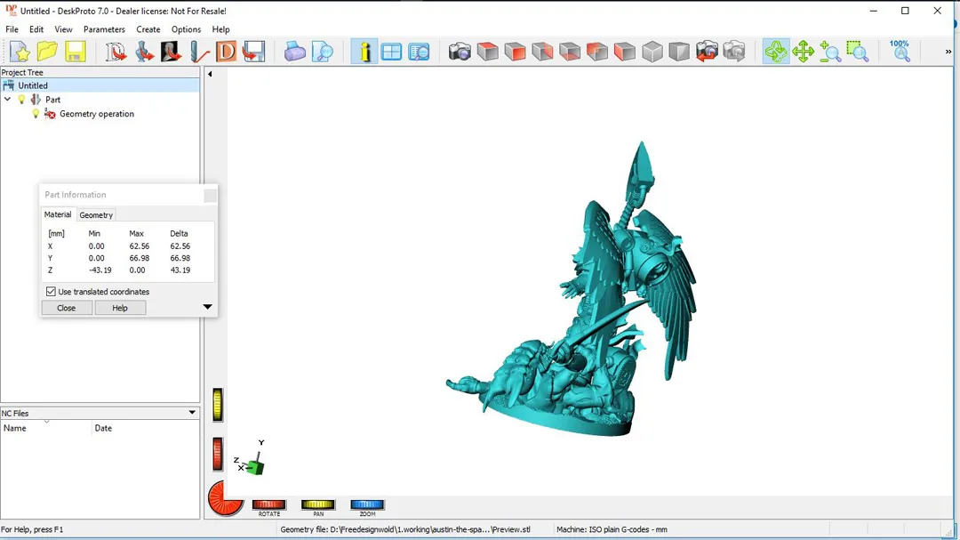Switch to front view using second cube icon
The height and width of the screenshot is (540, 960).
[x=515, y=52]
